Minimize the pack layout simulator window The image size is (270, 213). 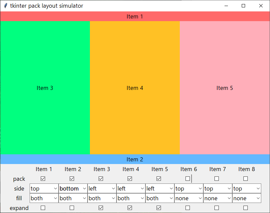click(226, 6)
